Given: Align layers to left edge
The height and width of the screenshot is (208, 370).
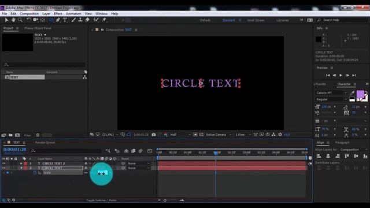Looking at the screenshot, I should coord(319,156).
